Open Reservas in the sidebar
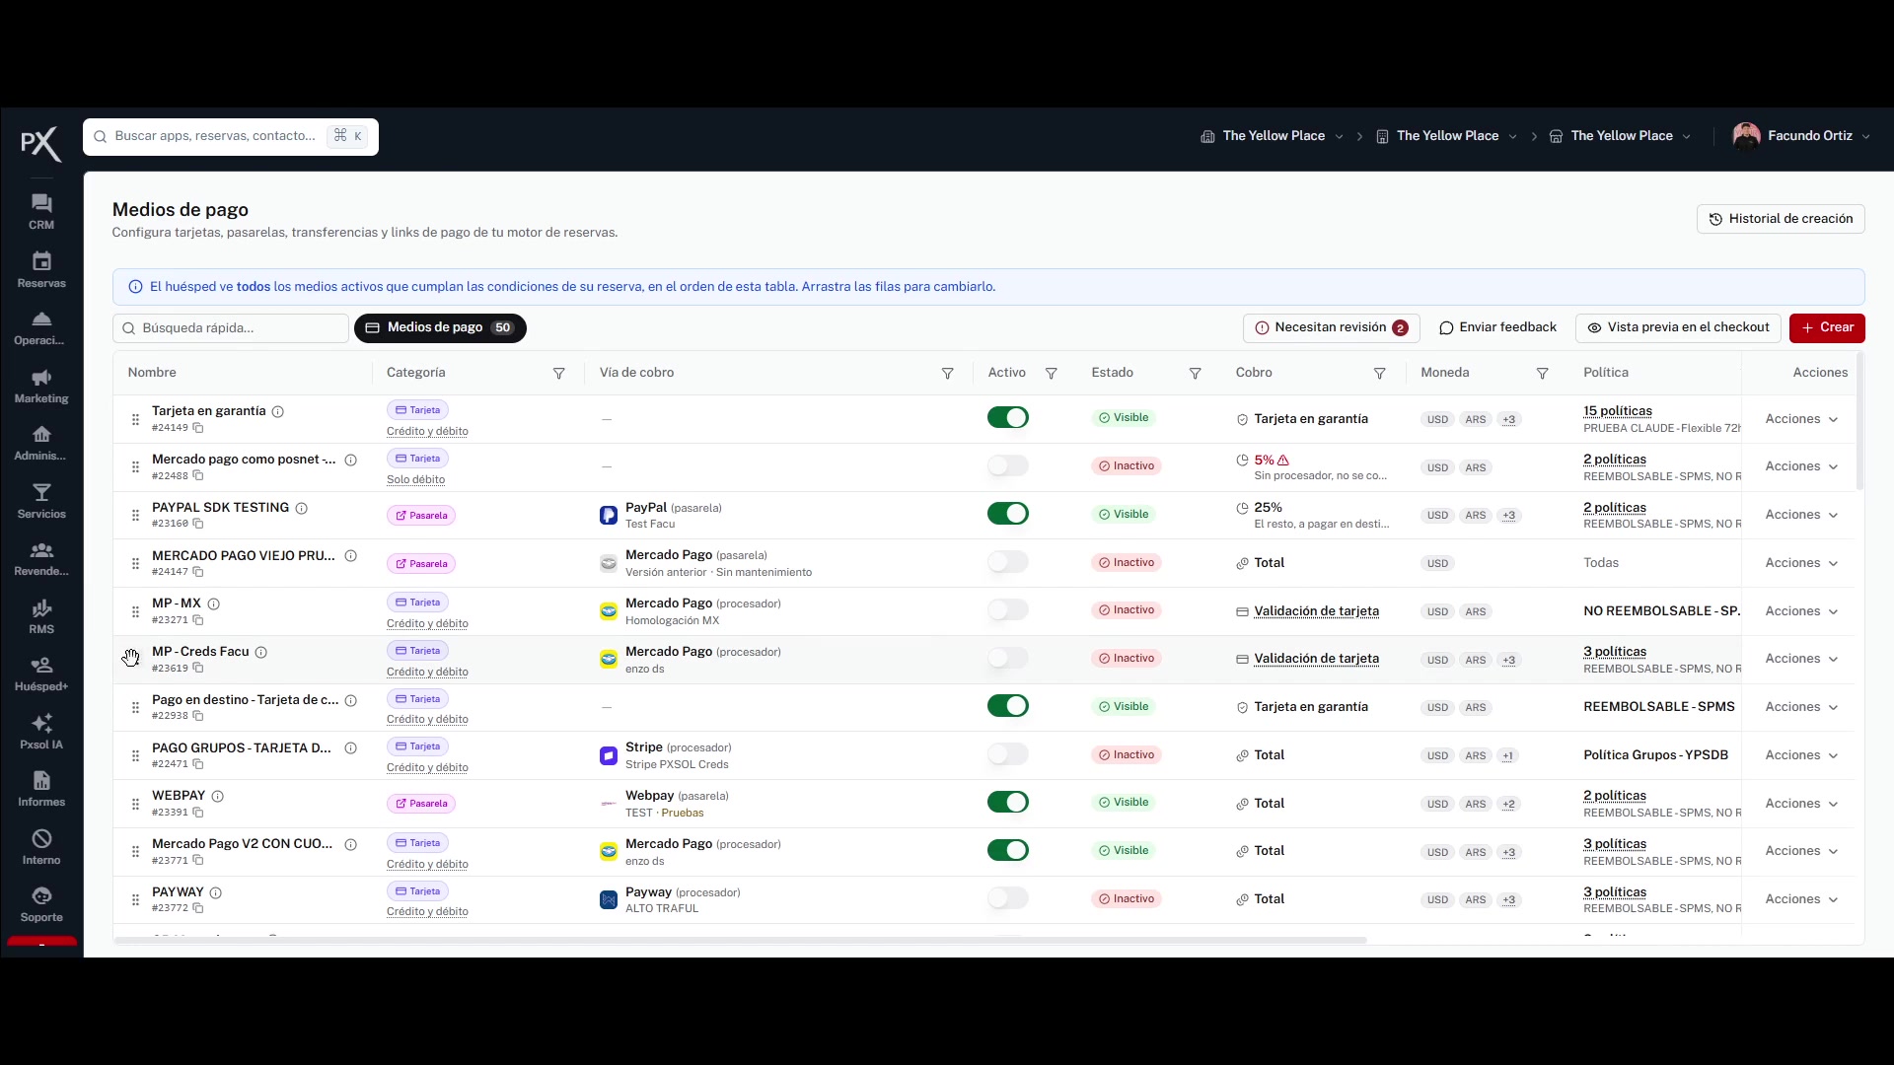 (41, 269)
